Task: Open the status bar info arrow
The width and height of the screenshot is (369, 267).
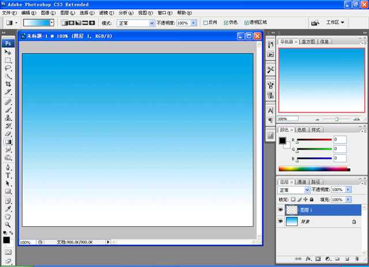Action: click(x=108, y=242)
